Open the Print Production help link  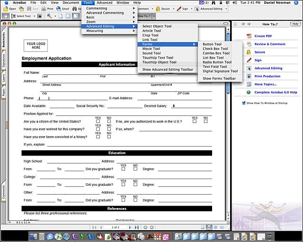tap(267, 76)
